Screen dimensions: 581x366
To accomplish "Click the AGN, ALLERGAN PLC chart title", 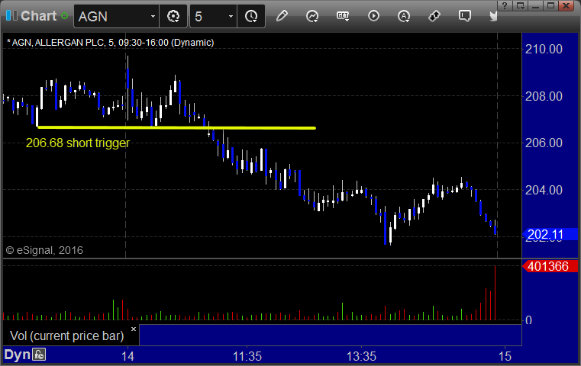I will click(111, 43).
